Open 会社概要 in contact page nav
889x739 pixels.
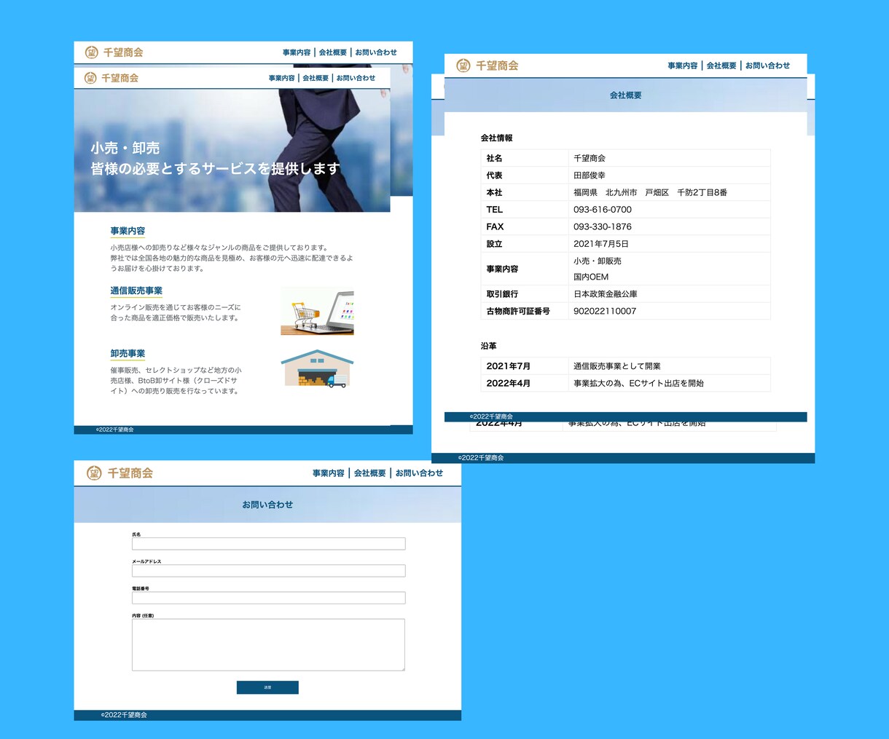(370, 473)
